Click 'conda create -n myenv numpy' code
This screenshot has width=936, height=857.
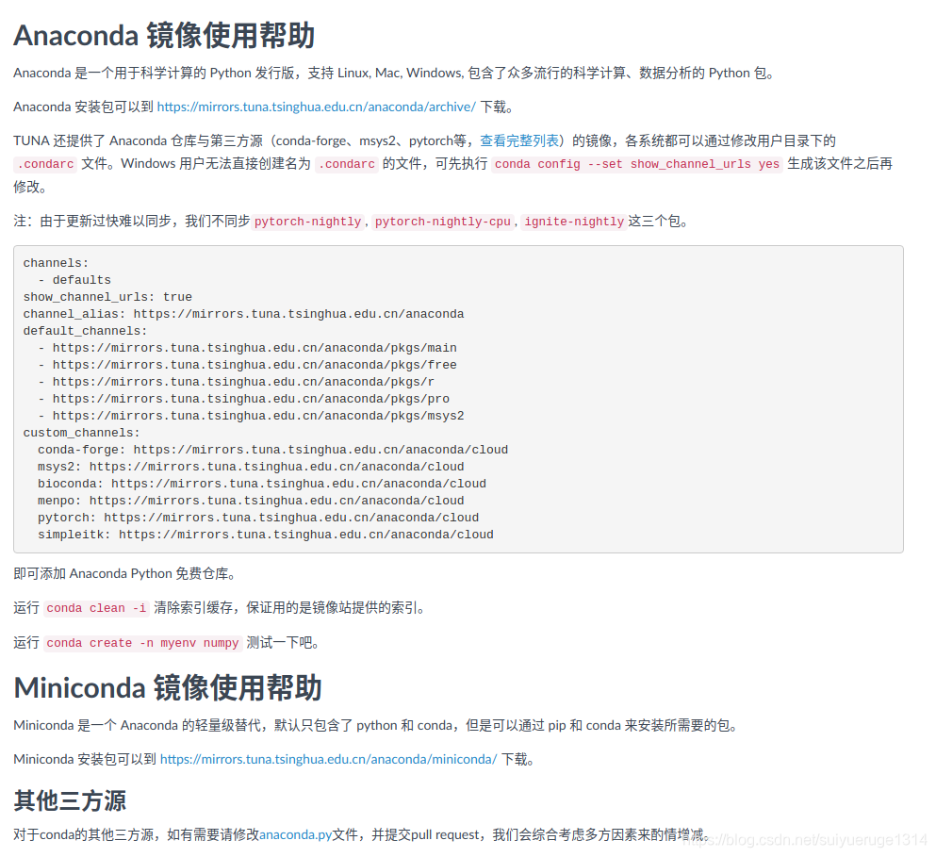tap(142, 643)
